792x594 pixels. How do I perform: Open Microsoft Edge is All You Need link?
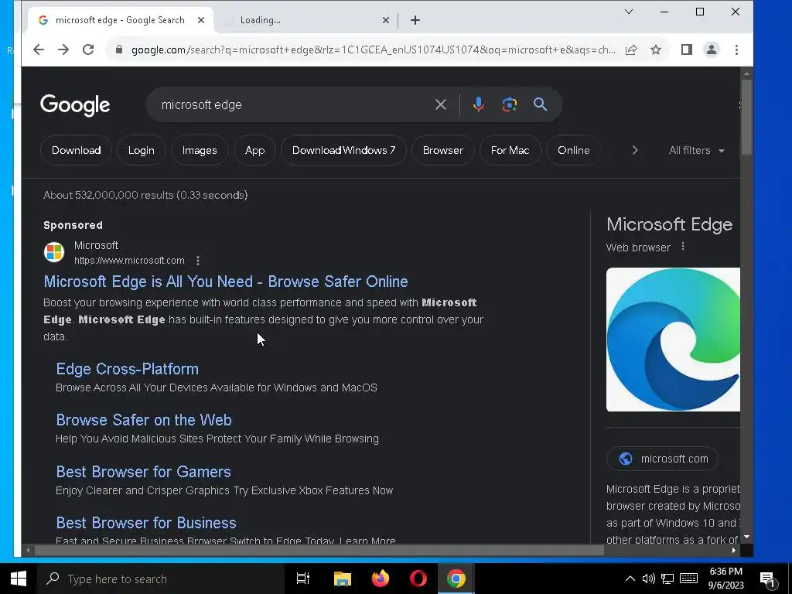(226, 282)
